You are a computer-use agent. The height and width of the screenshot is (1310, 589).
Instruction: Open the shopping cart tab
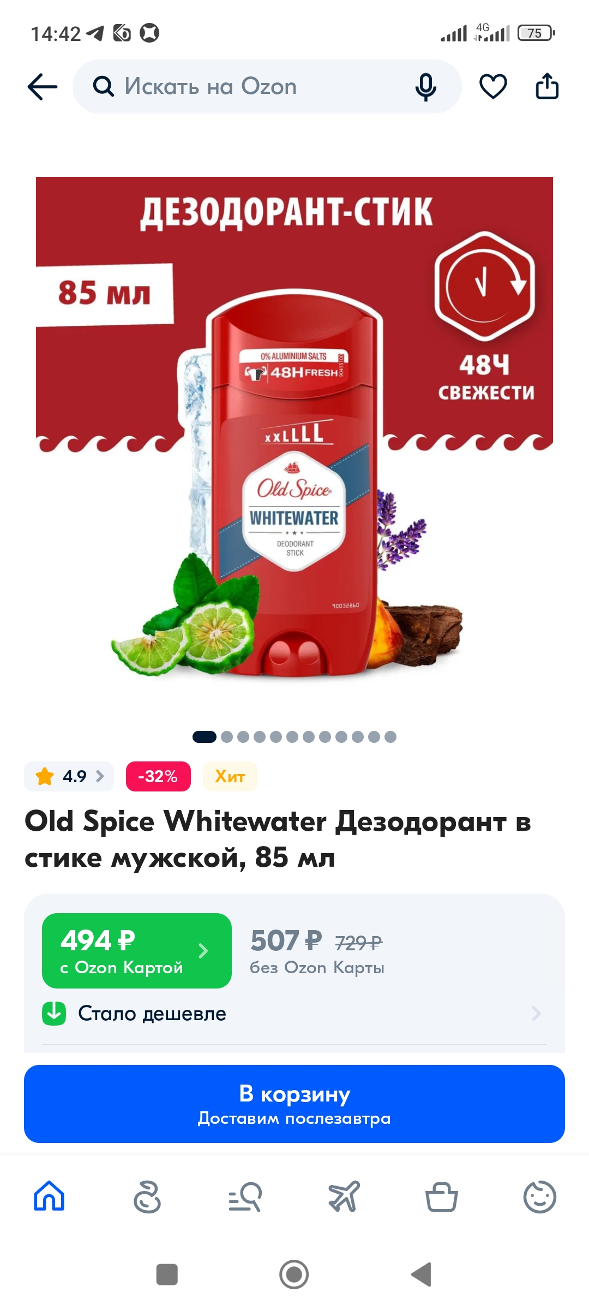[442, 1196]
